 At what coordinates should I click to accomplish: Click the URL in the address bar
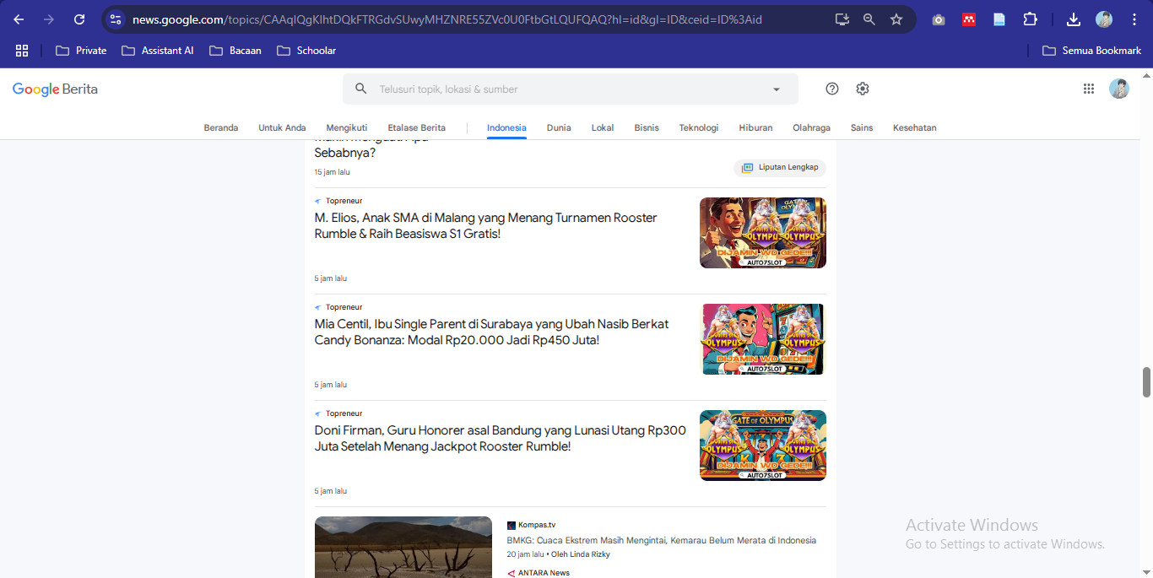(447, 19)
